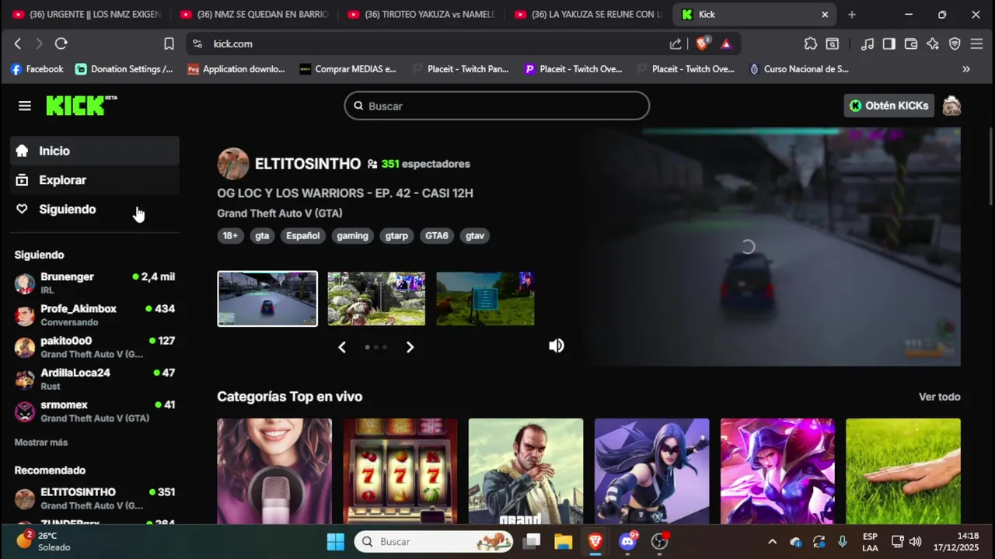This screenshot has height=559, width=995.
Task: Toggle the browser sidebar panel icon
Action: click(x=889, y=44)
